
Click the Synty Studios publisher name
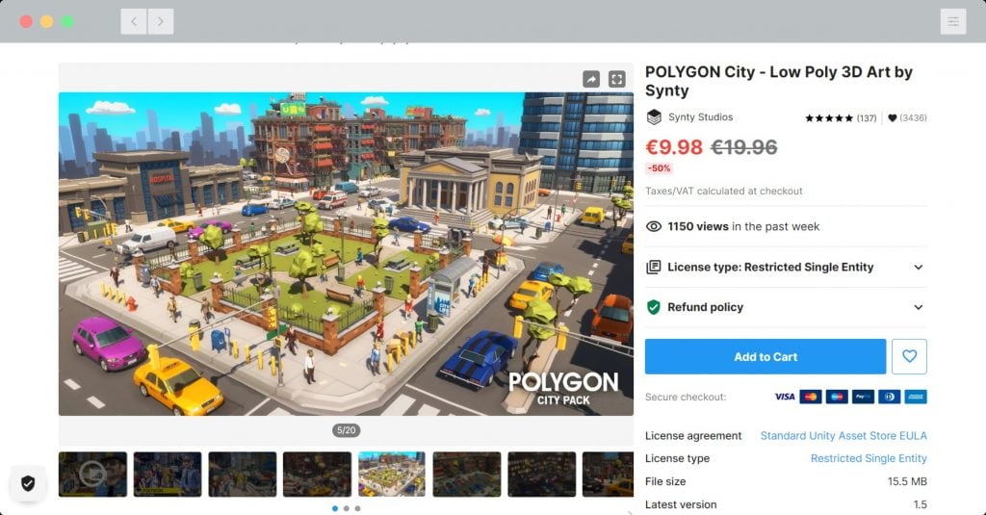point(701,117)
